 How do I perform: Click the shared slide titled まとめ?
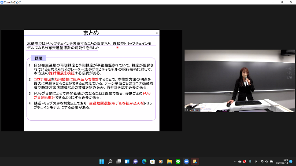tap(92, 80)
